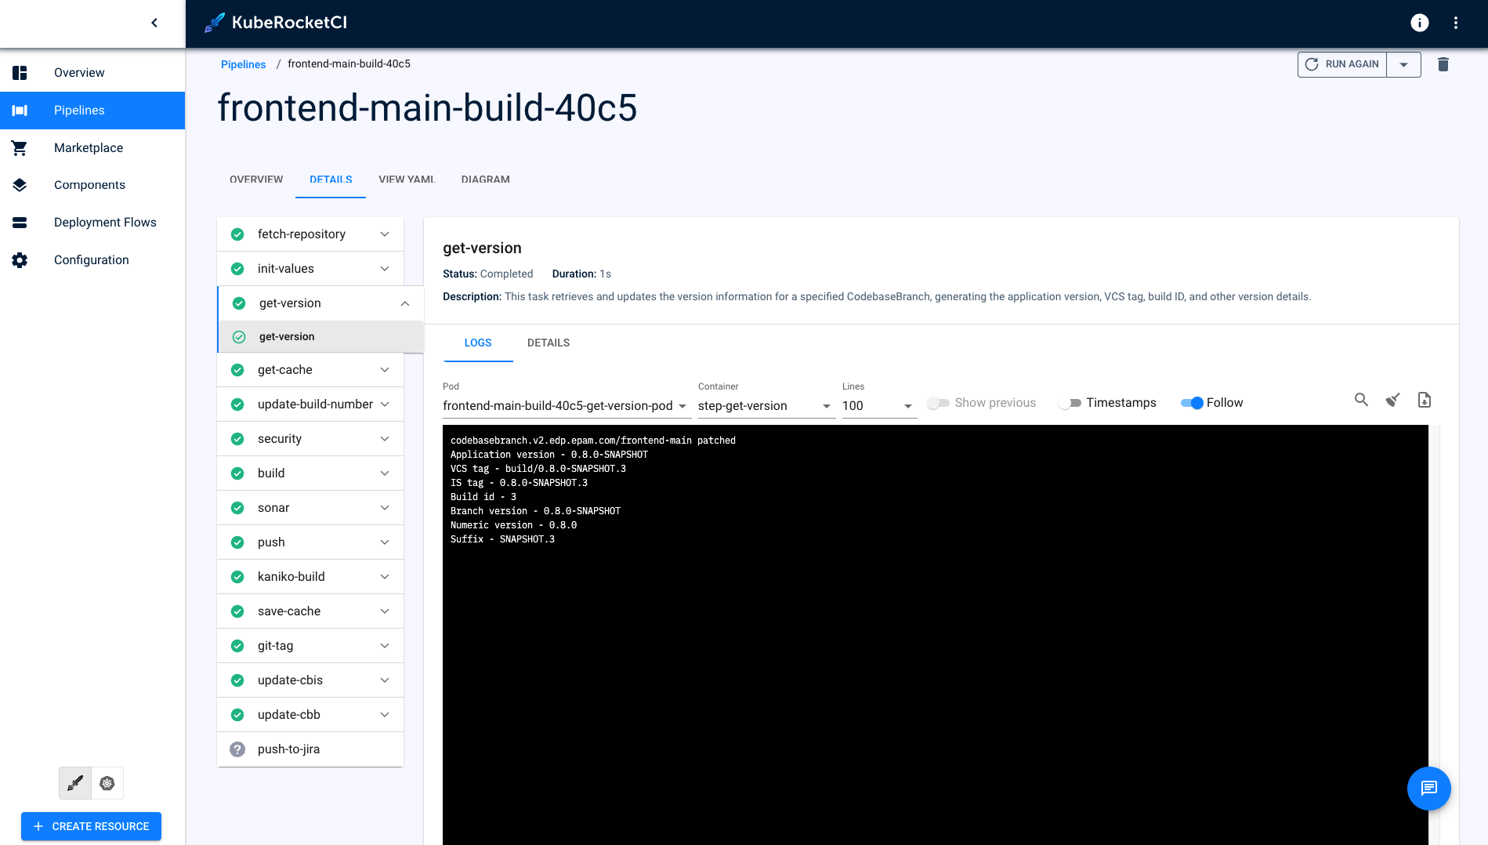Delete pipeline run with the trash icon
Image resolution: width=1488 pixels, height=845 pixels.
(x=1443, y=64)
